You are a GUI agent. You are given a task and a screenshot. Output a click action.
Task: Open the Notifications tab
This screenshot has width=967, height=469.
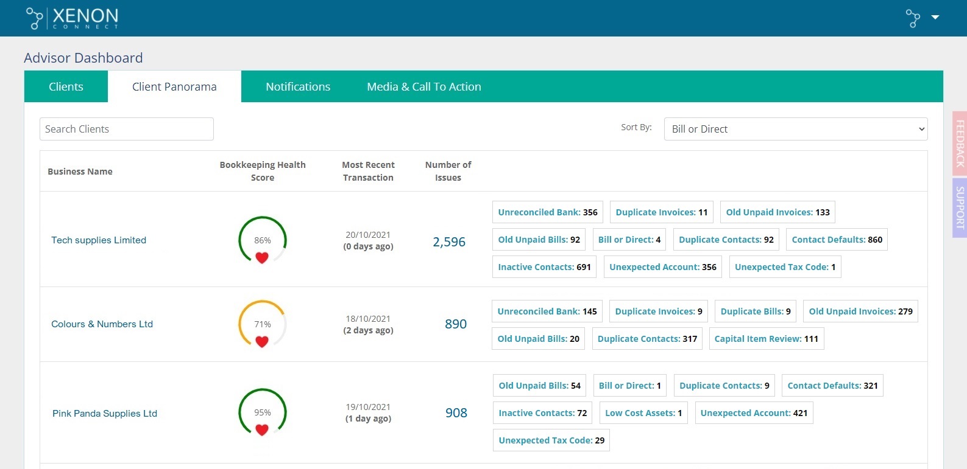pyautogui.click(x=298, y=86)
